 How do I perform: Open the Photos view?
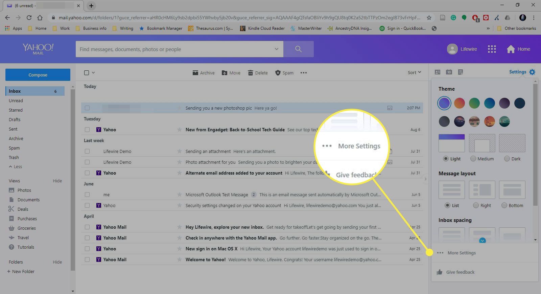[24, 190]
